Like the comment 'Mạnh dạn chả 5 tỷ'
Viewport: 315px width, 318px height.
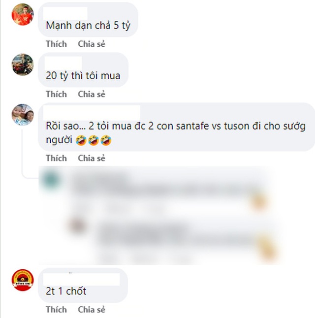click(57, 44)
